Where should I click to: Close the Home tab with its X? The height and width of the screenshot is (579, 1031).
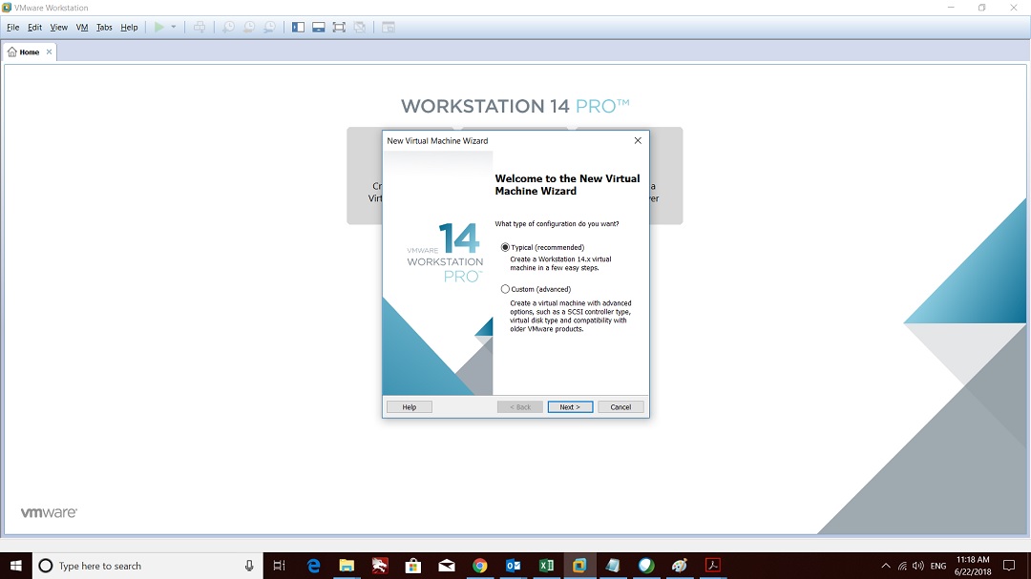point(49,52)
